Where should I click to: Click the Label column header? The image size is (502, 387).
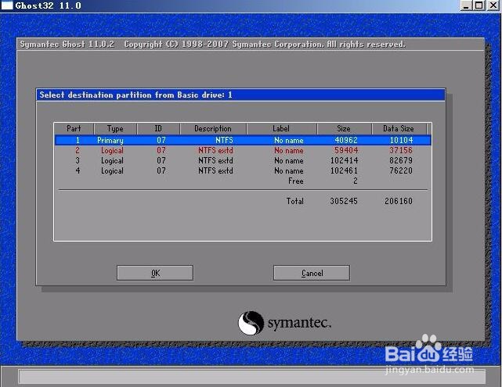(x=282, y=128)
